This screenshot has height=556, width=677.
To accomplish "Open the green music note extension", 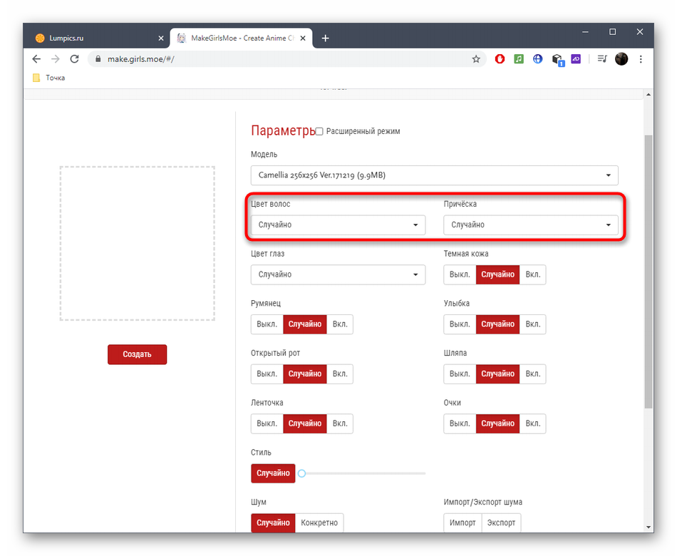I will pyautogui.click(x=519, y=59).
